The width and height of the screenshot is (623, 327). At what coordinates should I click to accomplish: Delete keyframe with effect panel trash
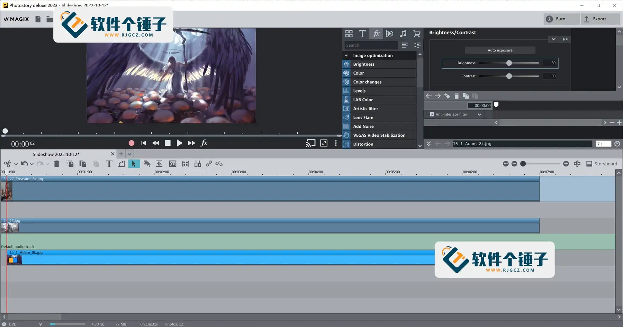(x=457, y=96)
